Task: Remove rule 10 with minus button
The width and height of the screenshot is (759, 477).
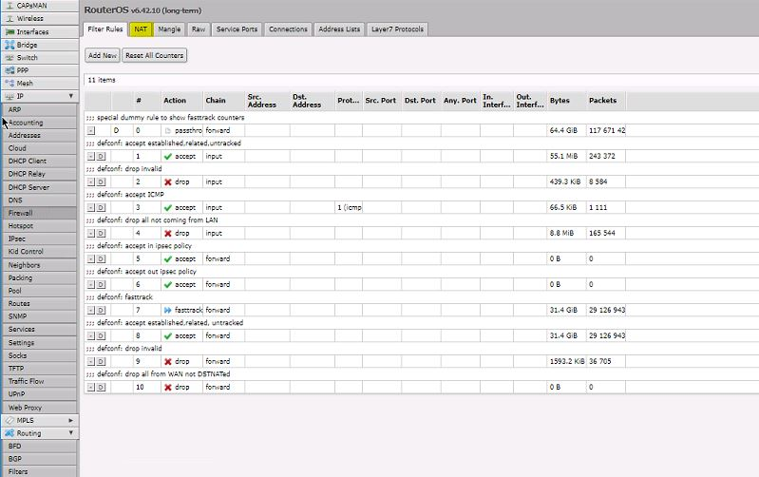Action: pyautogui.click(x=91, y=388)
